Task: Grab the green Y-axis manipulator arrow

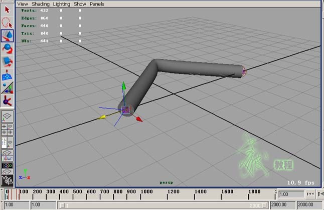Action: coord(124,85)
